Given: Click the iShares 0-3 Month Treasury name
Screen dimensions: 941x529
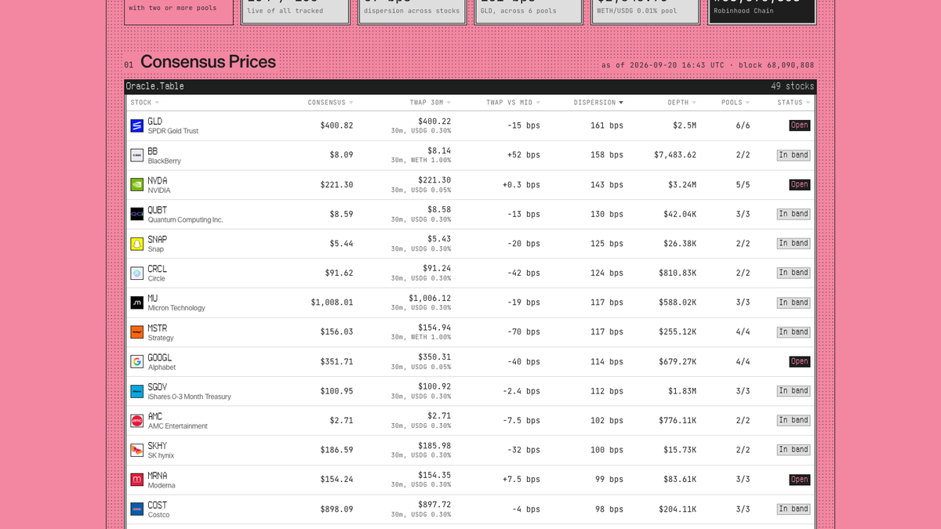Looking at the screenshot, I should [189, 397].
